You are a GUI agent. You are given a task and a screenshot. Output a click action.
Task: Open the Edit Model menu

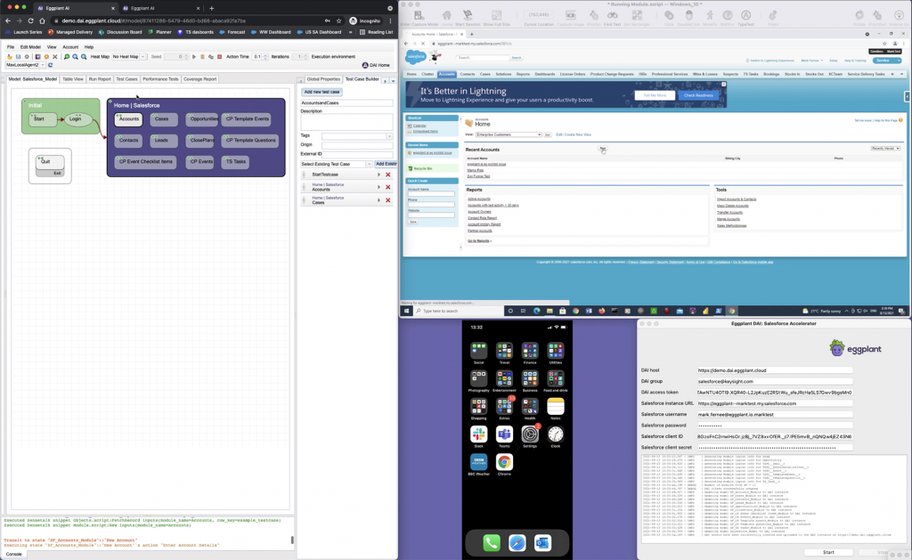30,47
